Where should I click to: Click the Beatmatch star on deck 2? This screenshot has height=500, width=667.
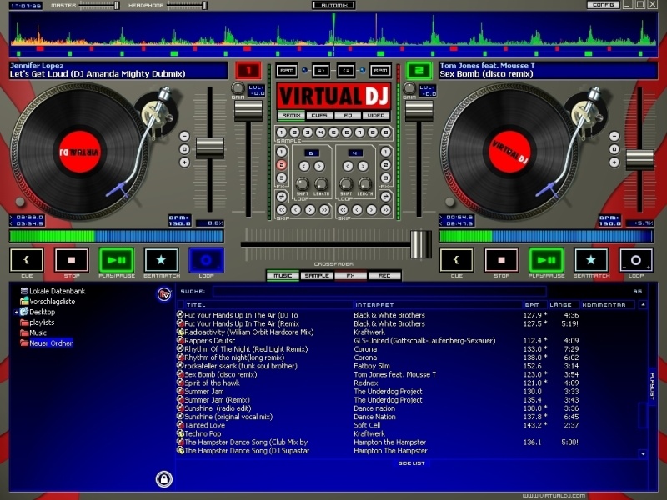[591, 260]
